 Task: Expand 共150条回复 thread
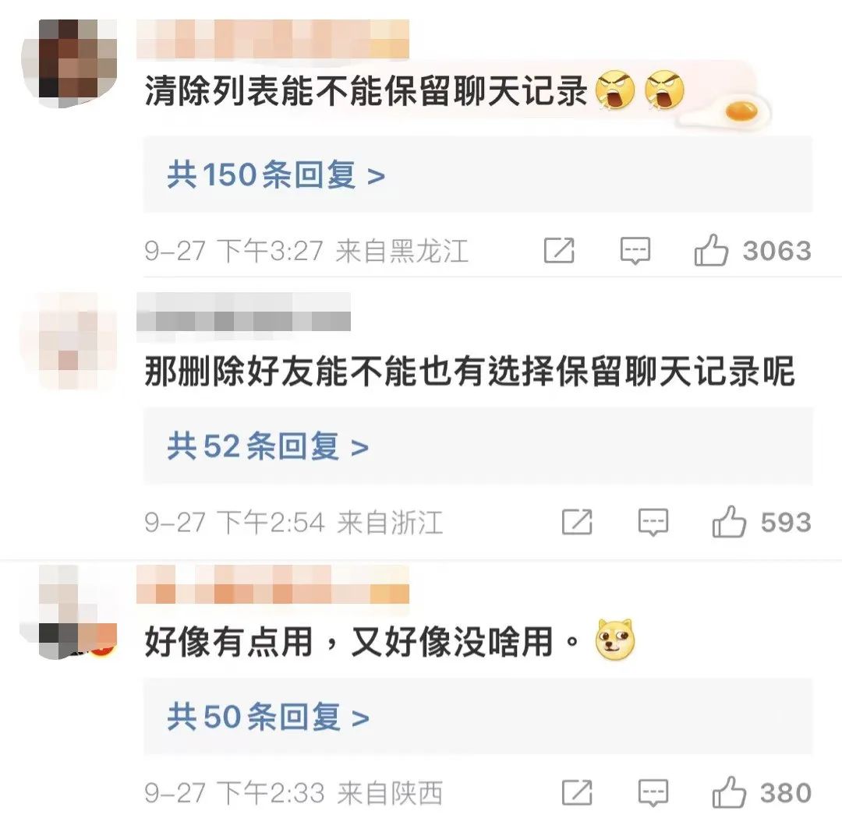click(478, 175)
